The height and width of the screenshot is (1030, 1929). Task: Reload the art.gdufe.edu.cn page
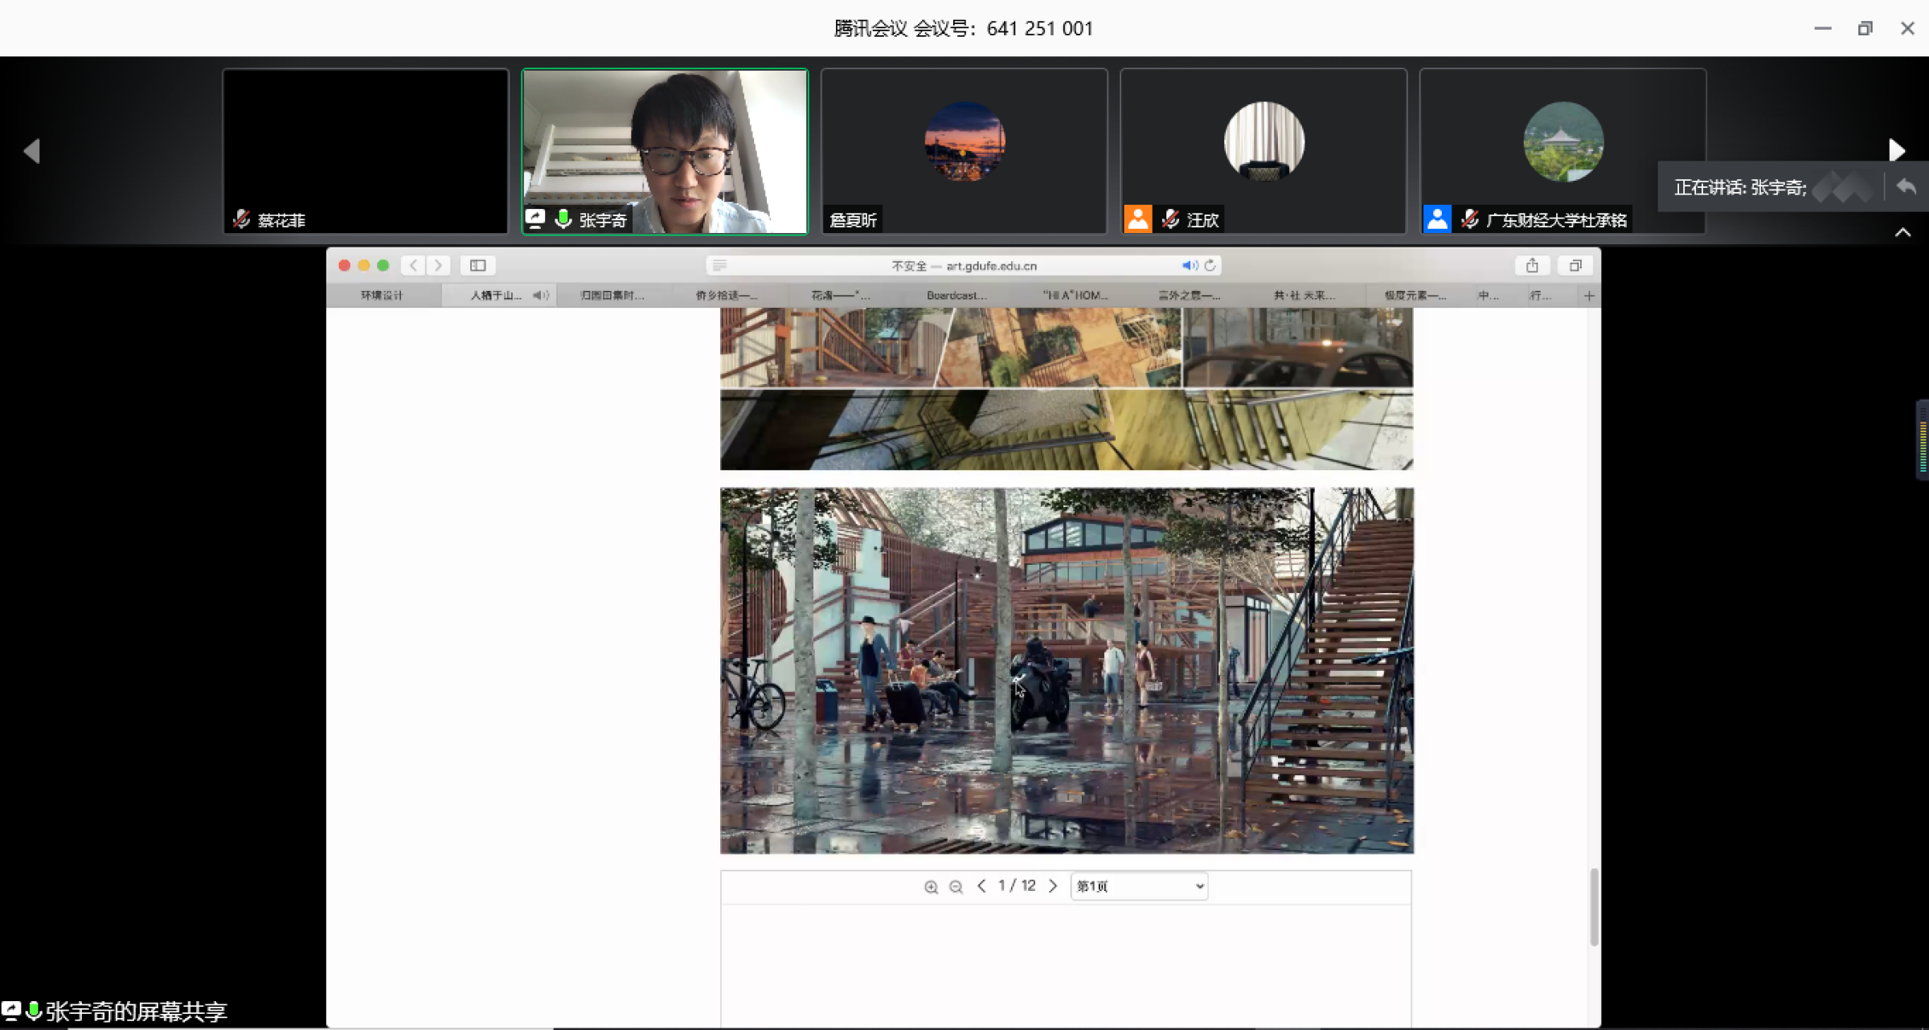tap(1210, 265)
